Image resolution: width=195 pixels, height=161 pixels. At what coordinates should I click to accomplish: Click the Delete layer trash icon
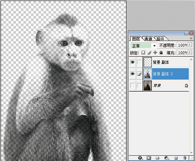(185, 157)
